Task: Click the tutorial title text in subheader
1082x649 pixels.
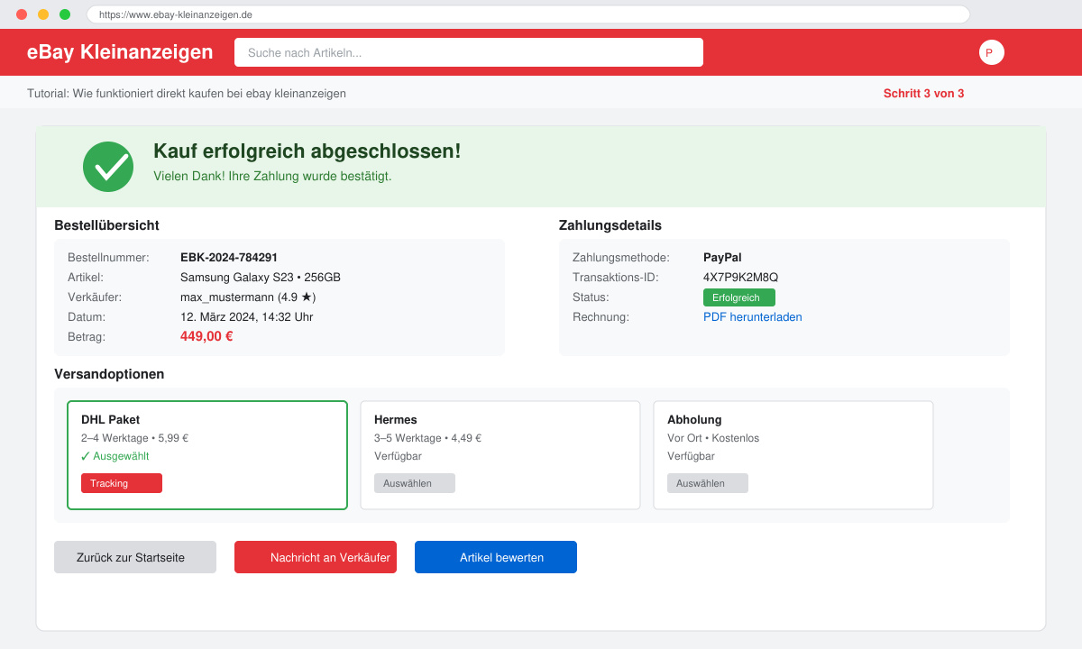Action: coord(187,94)
